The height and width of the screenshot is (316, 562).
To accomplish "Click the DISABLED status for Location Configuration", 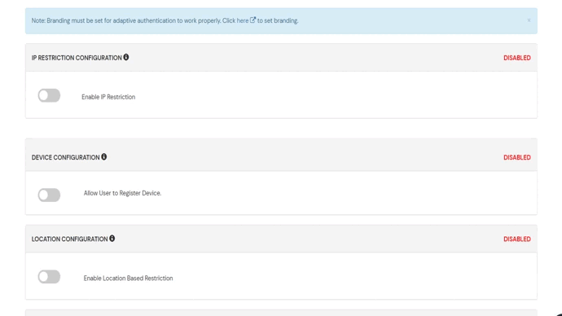I will [517, 239].
